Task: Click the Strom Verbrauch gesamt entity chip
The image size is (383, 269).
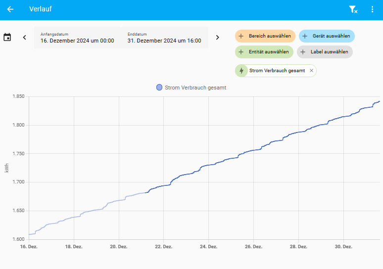Action: click(277, 71)
